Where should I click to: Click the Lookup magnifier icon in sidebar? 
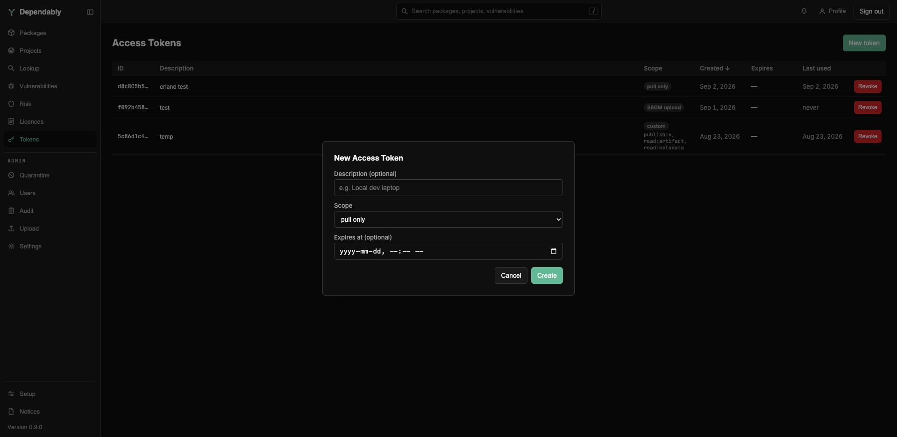pyautogui.click(x=11, y=69)
